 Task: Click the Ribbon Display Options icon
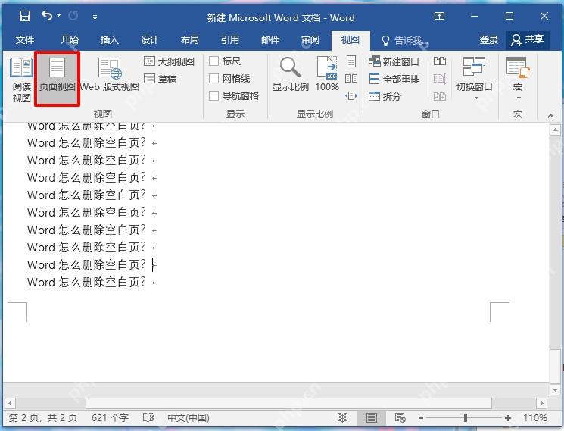[x=439, y=16]
